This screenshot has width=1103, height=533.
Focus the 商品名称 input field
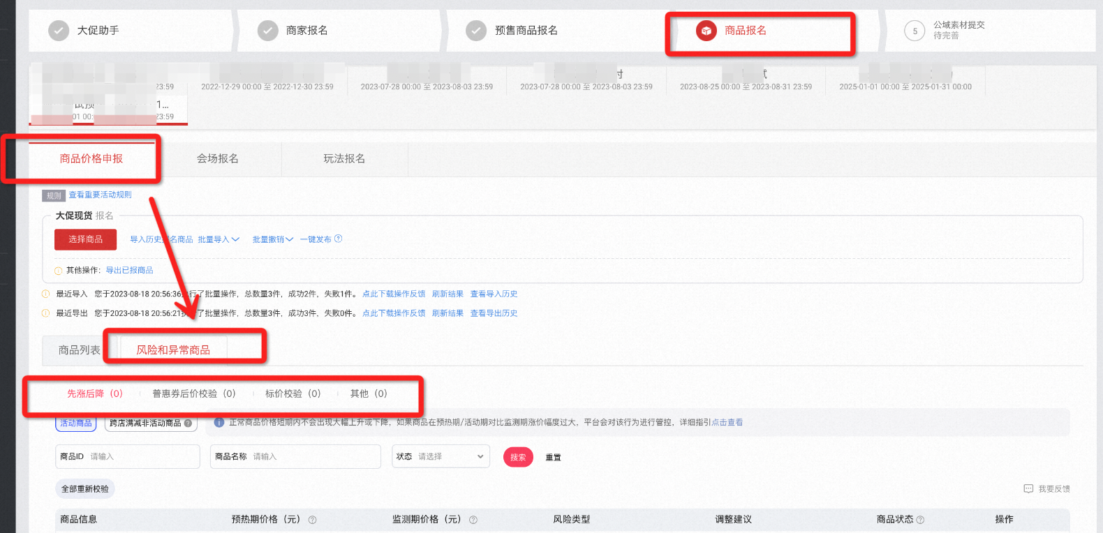coord(295,456)
